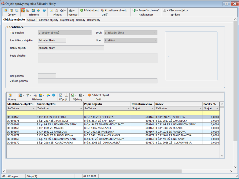Click the printer icon in grid Výstupy group

click(x=81, y=95)
